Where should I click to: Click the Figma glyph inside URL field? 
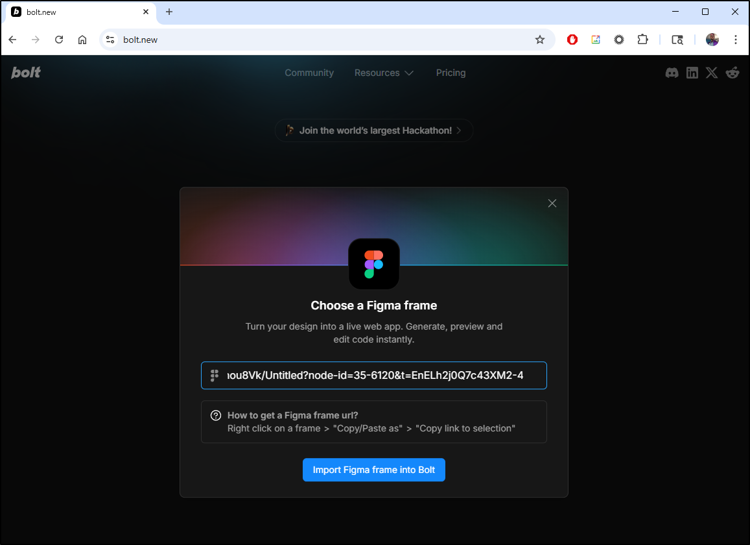pos(215,375)
